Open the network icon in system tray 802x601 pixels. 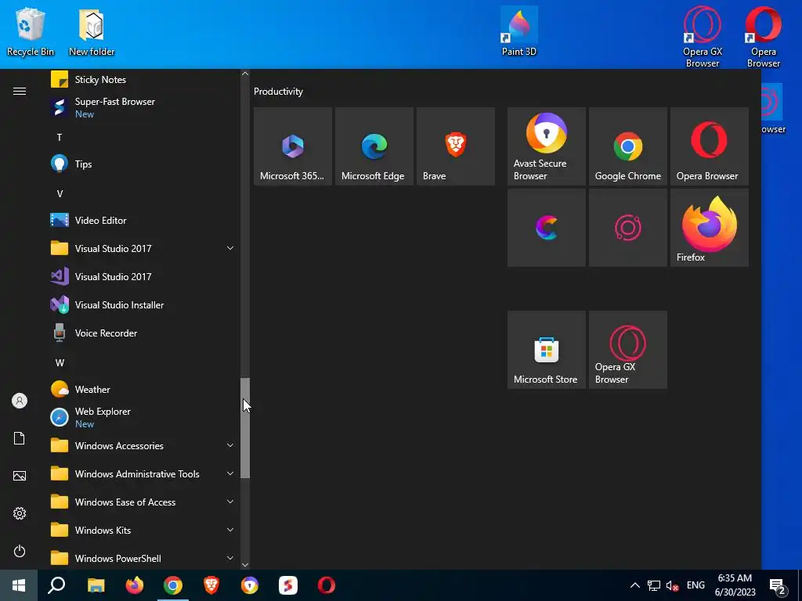coord(654,585)
